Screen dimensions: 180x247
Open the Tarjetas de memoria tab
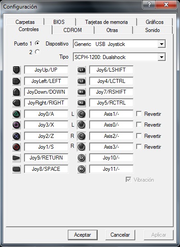(x=106, y=22)
